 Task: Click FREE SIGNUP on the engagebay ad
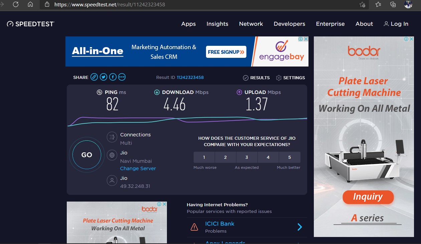(x=226, y=52)
